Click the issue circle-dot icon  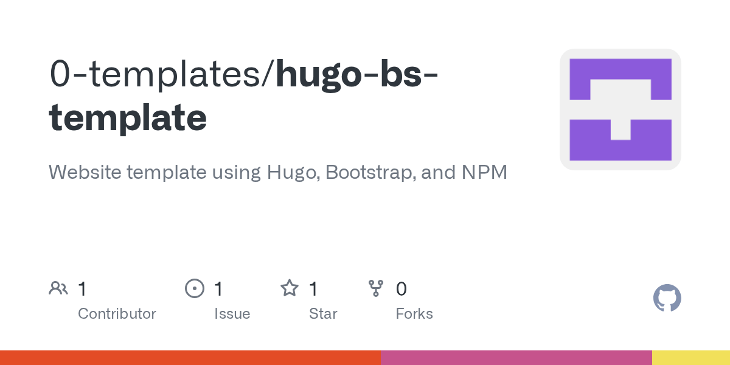coord(195,288)
